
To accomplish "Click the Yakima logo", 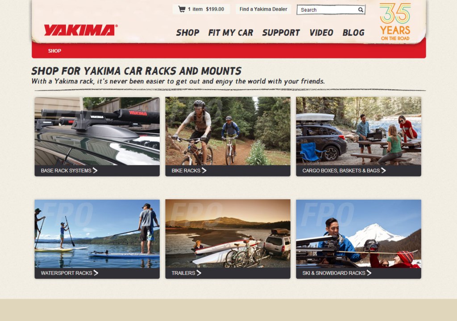I will (81, 30).
